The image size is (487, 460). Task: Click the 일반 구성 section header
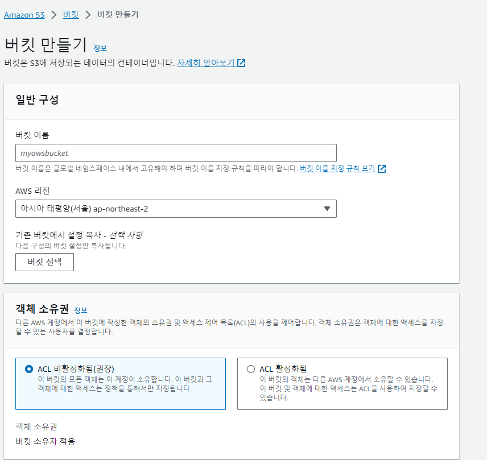37,100
